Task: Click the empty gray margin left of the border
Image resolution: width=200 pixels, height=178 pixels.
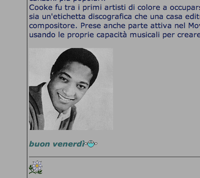Action: click(x=13, y=89)
